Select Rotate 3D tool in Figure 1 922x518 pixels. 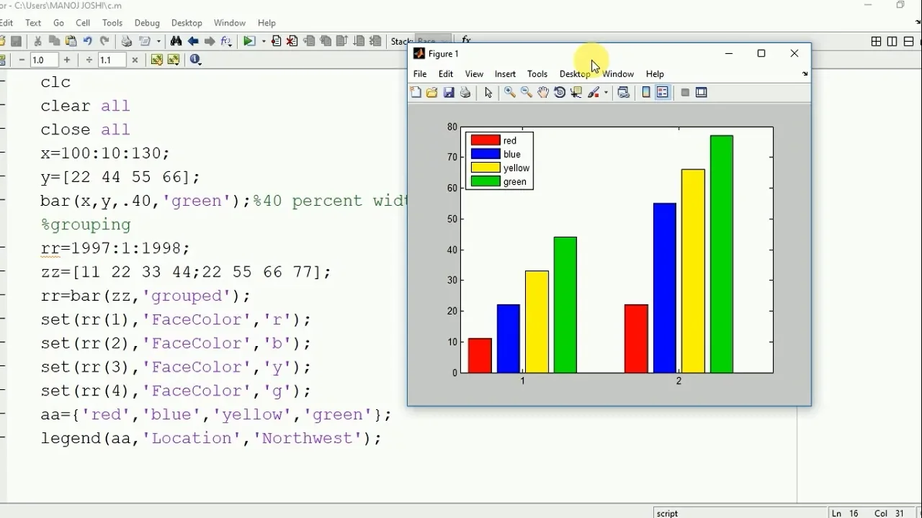point(560,92)
